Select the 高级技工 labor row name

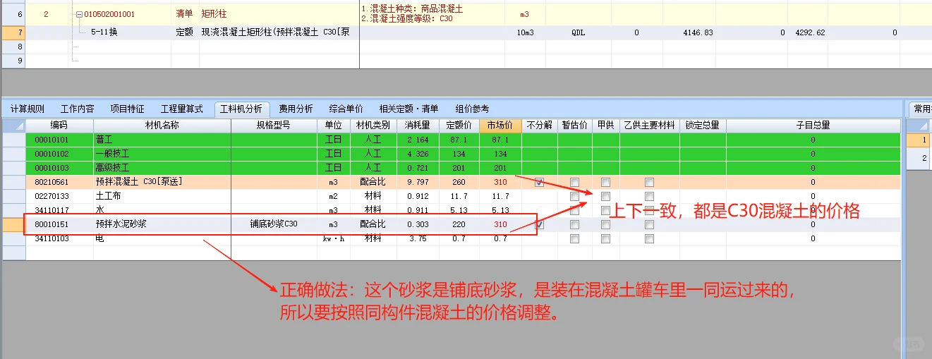click(x=112, y=168)
